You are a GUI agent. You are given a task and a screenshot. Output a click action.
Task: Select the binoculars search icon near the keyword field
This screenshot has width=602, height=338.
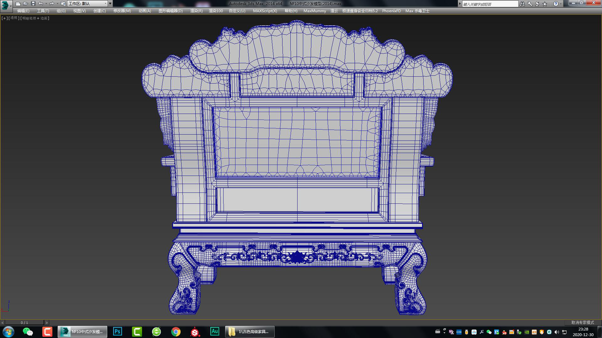click(x=523, y=4)
